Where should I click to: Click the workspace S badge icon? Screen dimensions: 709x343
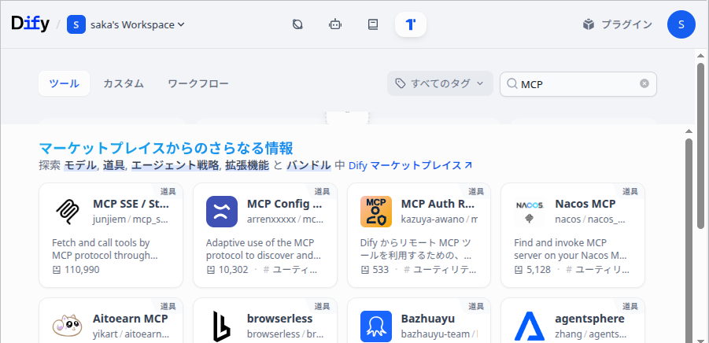(x=76, y=24)
